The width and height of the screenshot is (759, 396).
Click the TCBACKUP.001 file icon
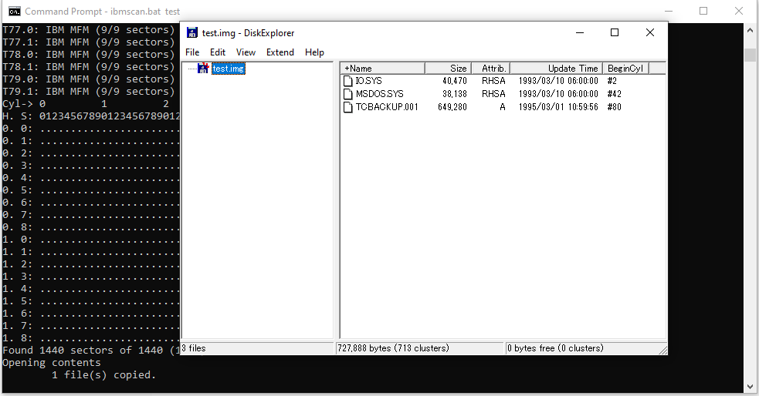tap(347, 107)
